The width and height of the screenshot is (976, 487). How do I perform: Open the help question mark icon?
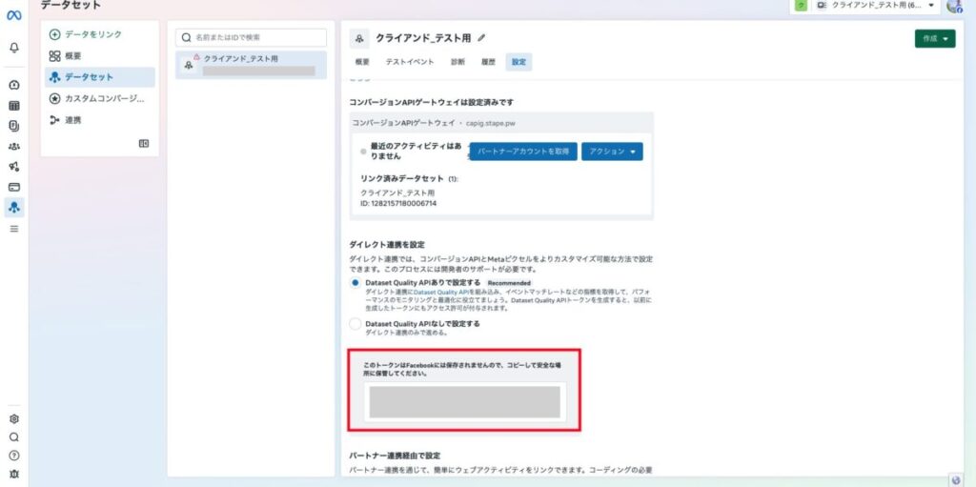coord(14,456)
